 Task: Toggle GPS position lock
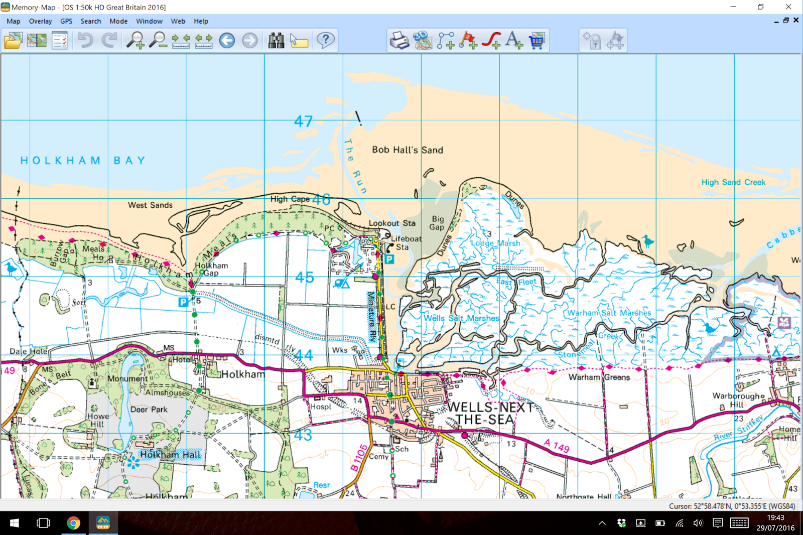point(591,40)
